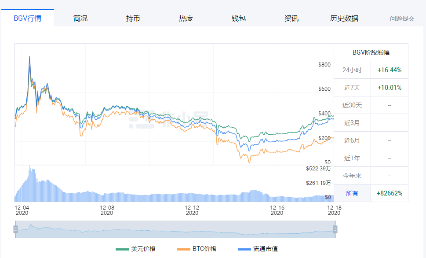Open the 持币 tab
This screenshot has width=426, height=258.
coord(133,18)
